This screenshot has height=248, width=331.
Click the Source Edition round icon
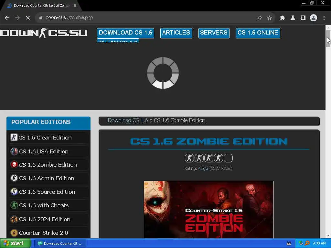14,192
